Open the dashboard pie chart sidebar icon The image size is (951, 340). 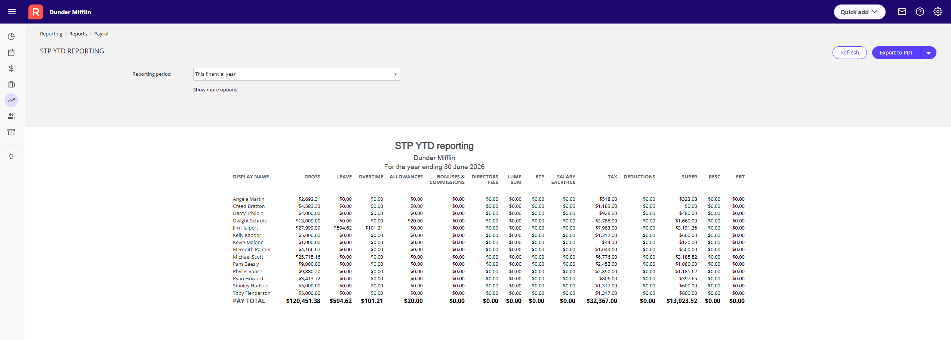[11, 37]
